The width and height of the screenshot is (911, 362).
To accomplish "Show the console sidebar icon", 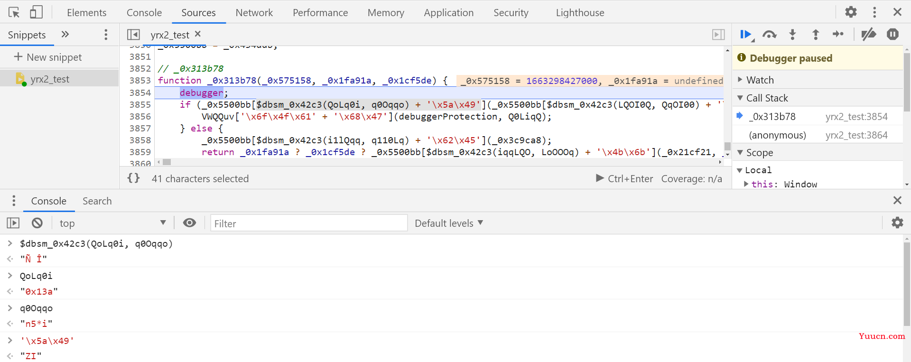I will [x=13, y=223].
